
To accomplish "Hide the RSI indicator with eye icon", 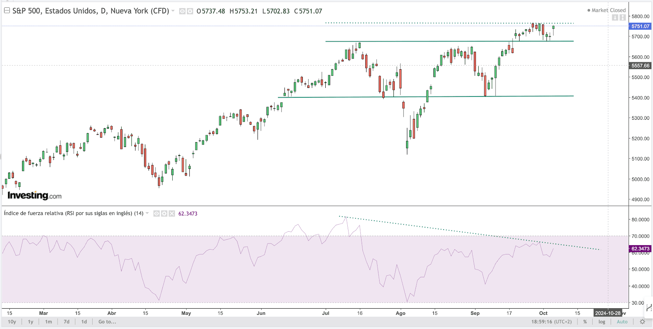I will (156, 213).
